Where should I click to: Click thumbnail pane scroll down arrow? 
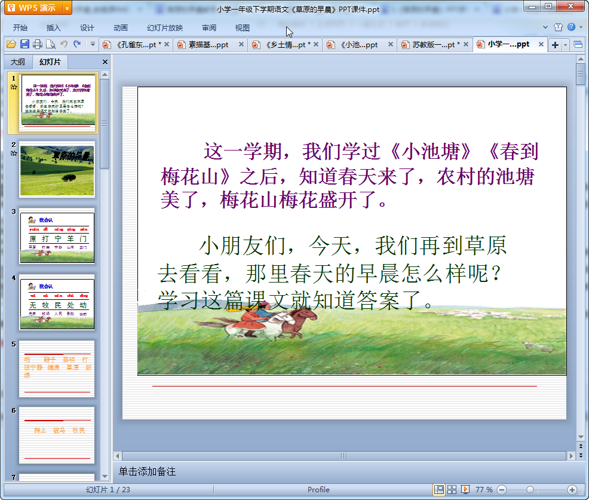pos(105,476)
